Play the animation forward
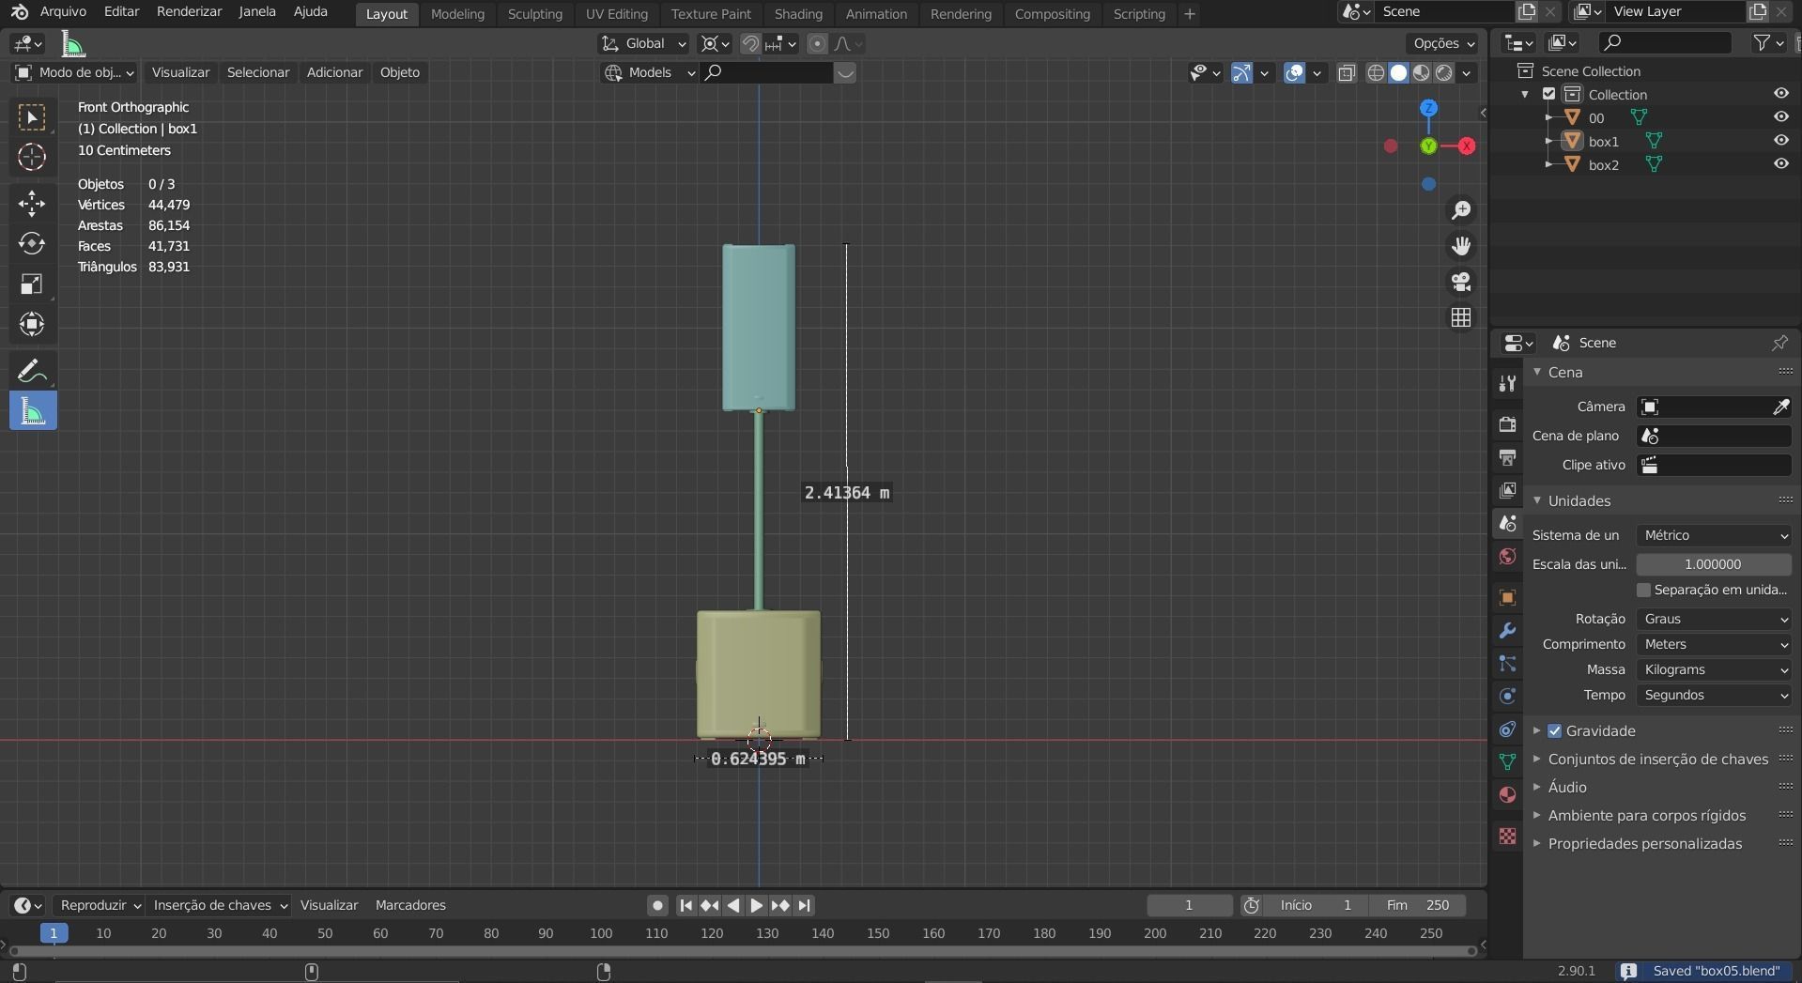1802x983 pixels. 756,905
